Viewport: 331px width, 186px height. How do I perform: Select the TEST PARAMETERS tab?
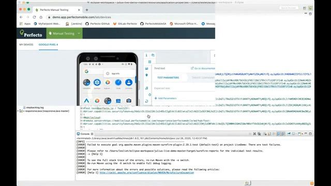168,78
